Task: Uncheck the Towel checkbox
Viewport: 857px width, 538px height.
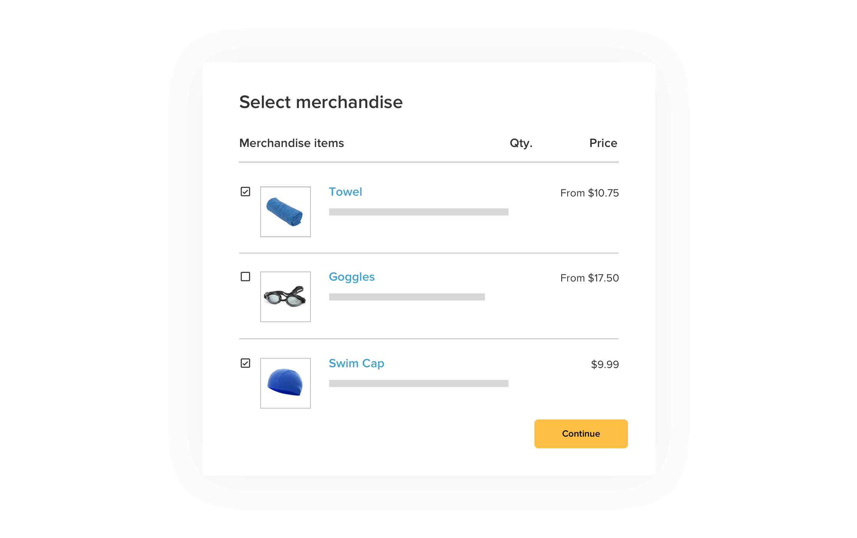Action: [x=245, y=192]
